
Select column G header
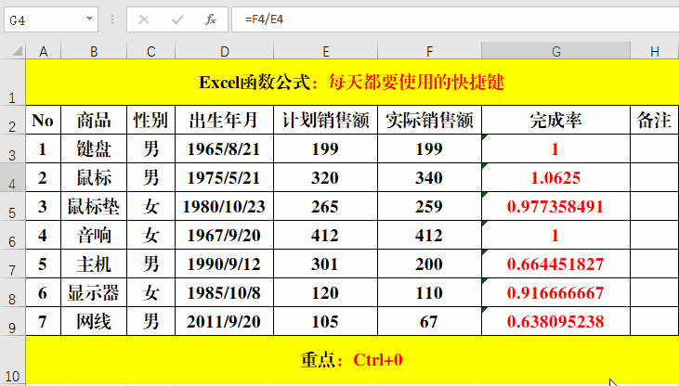[x=556, y=51]
